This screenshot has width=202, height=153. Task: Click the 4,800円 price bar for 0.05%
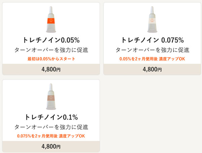coord(51,70)
